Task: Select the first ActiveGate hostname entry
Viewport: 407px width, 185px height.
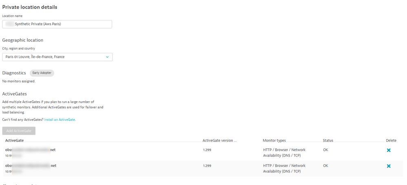Action: click(30, 150)
